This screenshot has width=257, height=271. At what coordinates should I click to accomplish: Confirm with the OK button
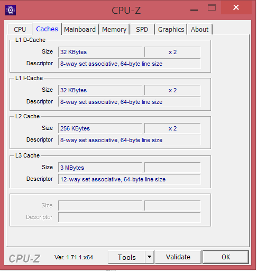pos(226,257)
